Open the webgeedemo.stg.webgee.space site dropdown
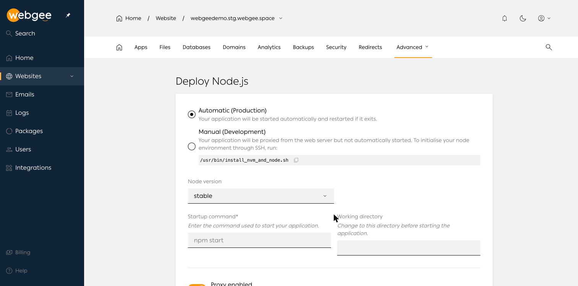The height and width of the screenshot is (286, 578). (x=281, y=18)
